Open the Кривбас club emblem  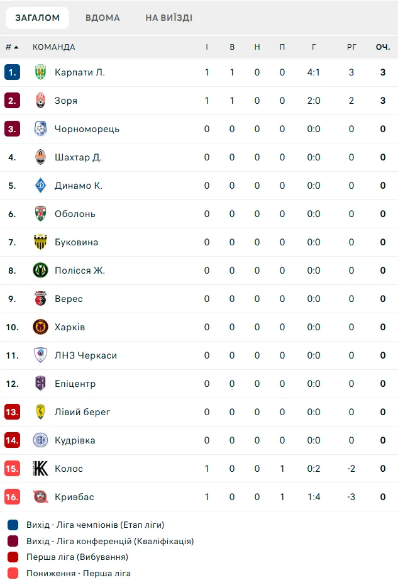(x=40, y=497)
